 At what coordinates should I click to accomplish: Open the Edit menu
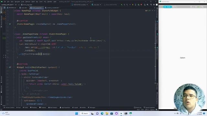(x=8, y=2)
